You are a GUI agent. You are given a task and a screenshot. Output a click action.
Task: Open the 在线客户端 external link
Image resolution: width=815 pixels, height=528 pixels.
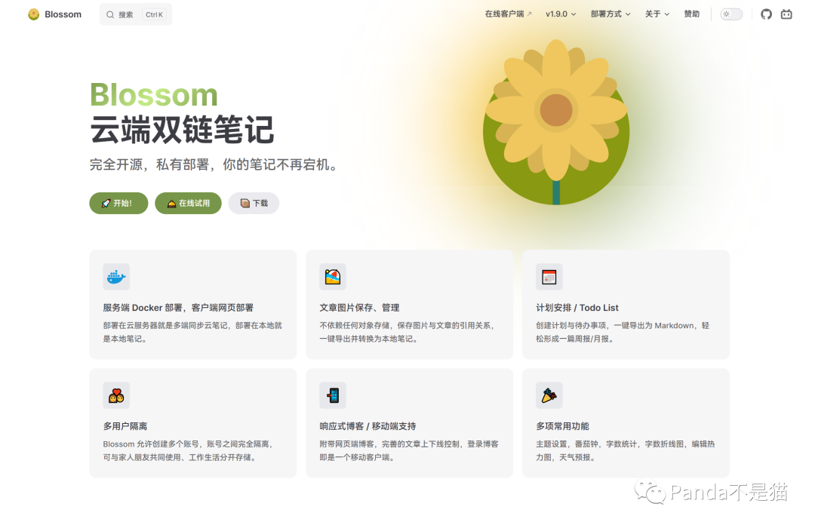click(x=509, y=14)
